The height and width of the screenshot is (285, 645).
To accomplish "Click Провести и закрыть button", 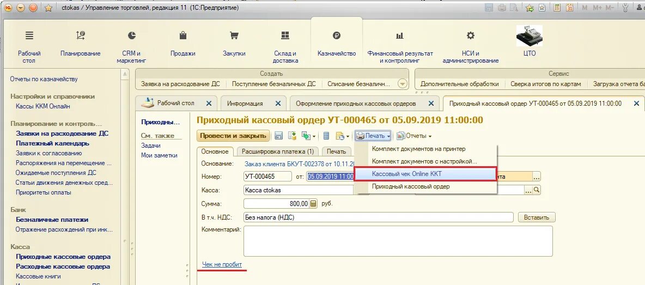I will point(233,136).
